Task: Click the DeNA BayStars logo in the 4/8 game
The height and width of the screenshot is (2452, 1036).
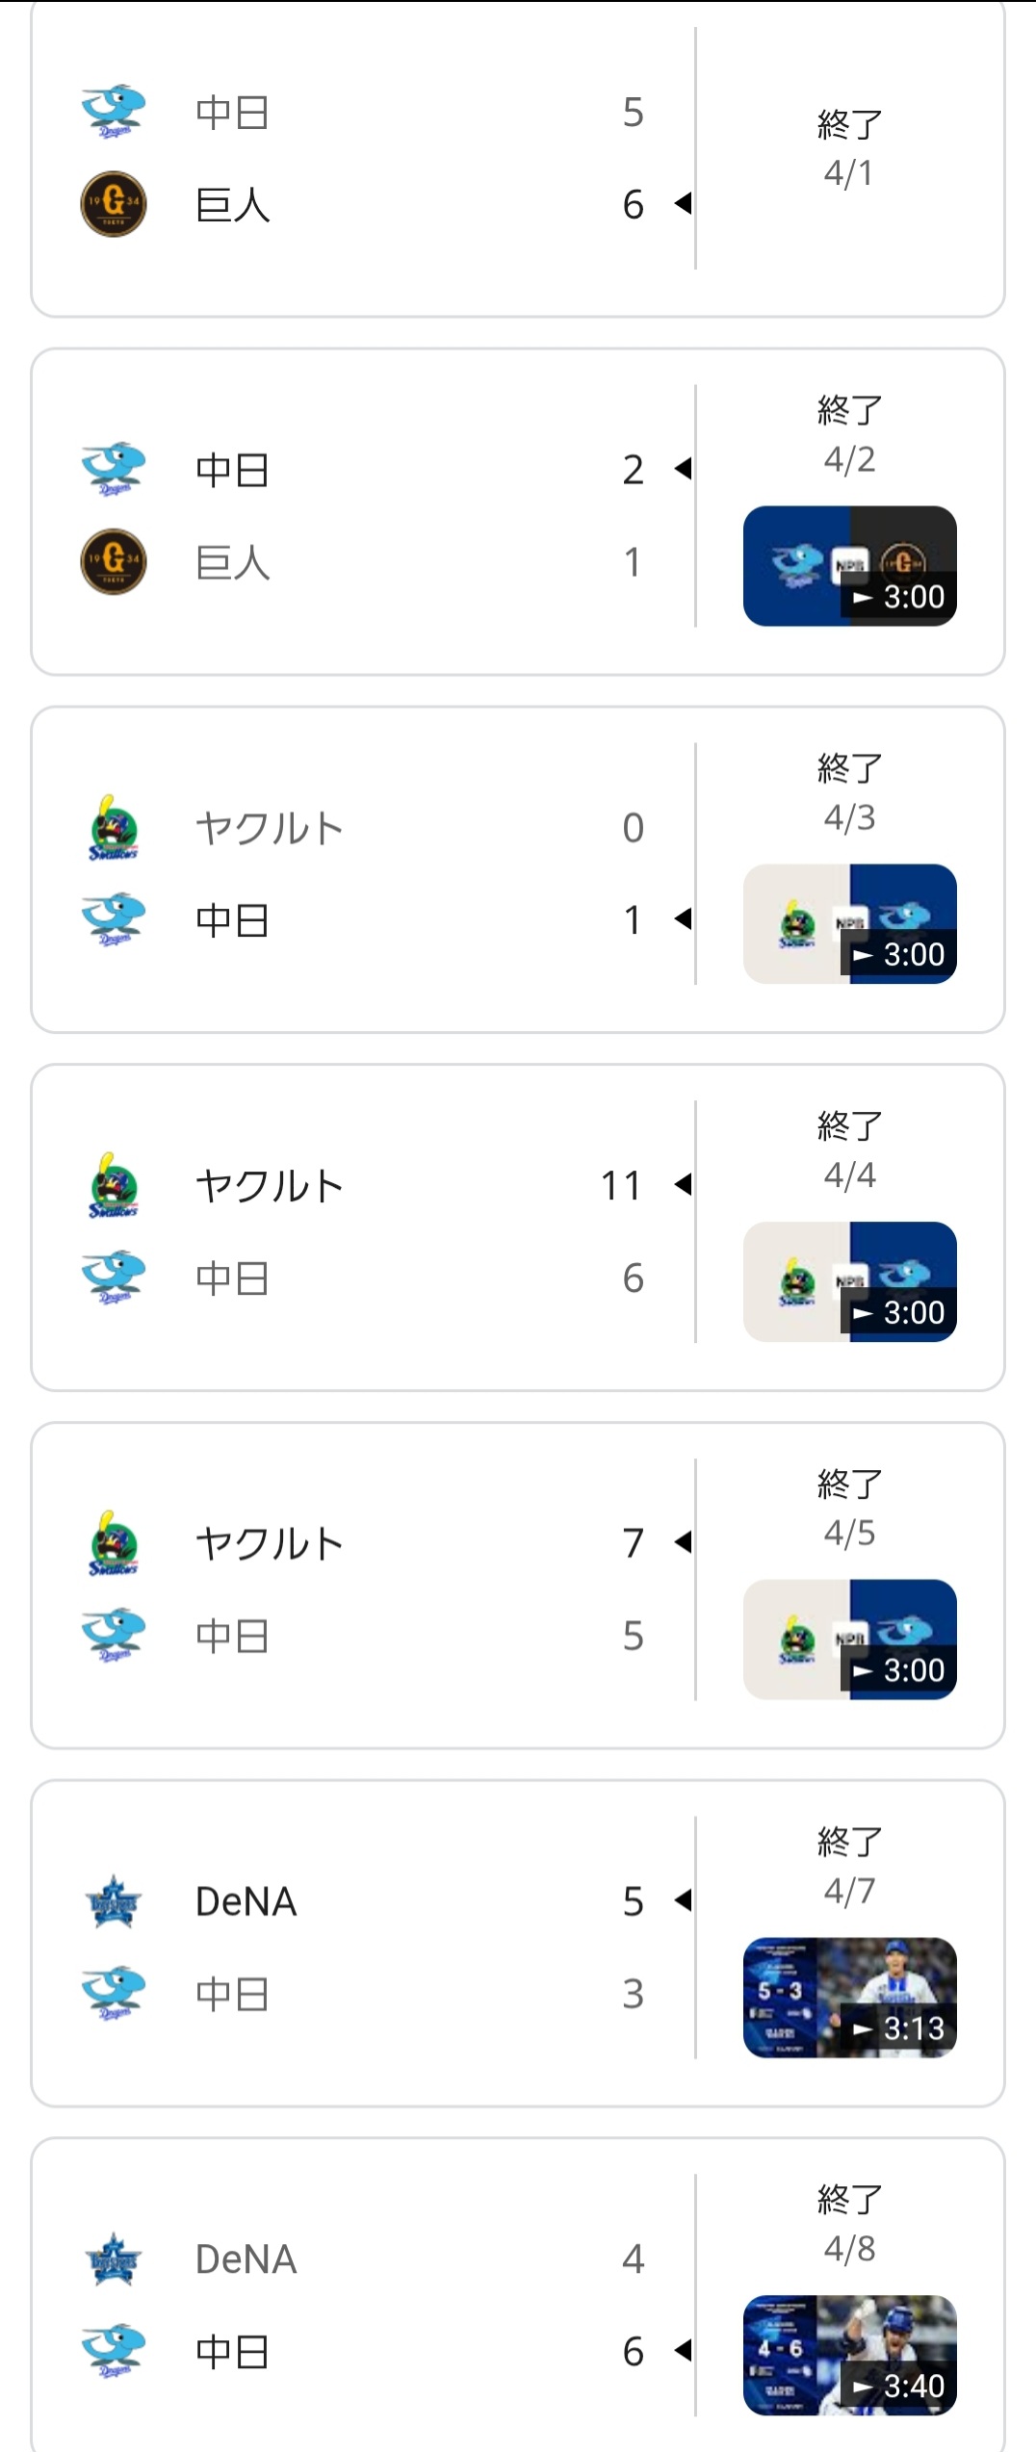Action: coord(114,2258)
